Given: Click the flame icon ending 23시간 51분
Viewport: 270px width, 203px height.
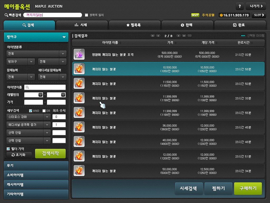Looking at the screenshot, I should click(x=79, y=156).
